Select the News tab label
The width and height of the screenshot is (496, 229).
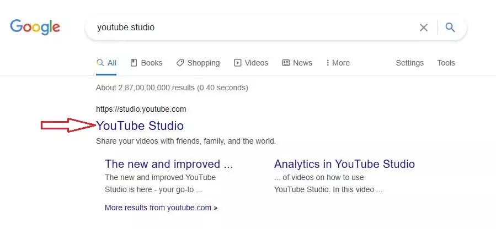pyautogui.click(x=302, y=63)
